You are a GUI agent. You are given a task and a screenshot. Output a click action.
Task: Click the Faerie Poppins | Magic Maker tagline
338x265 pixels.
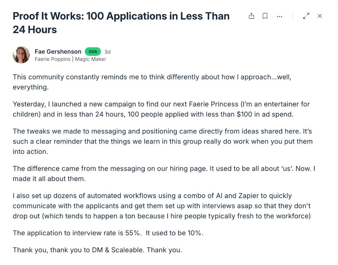point(70,59)
